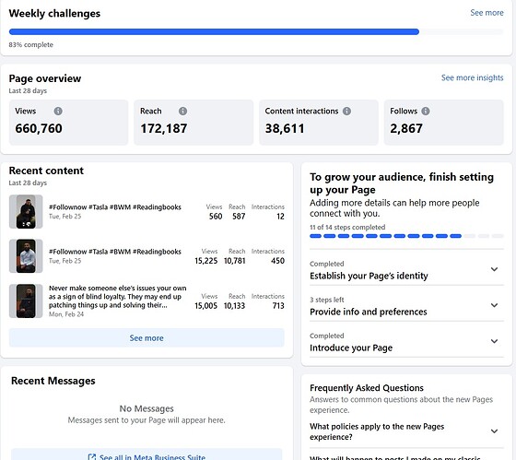
Task: Open the Content interactions info icon
Action: pos(346,111)
